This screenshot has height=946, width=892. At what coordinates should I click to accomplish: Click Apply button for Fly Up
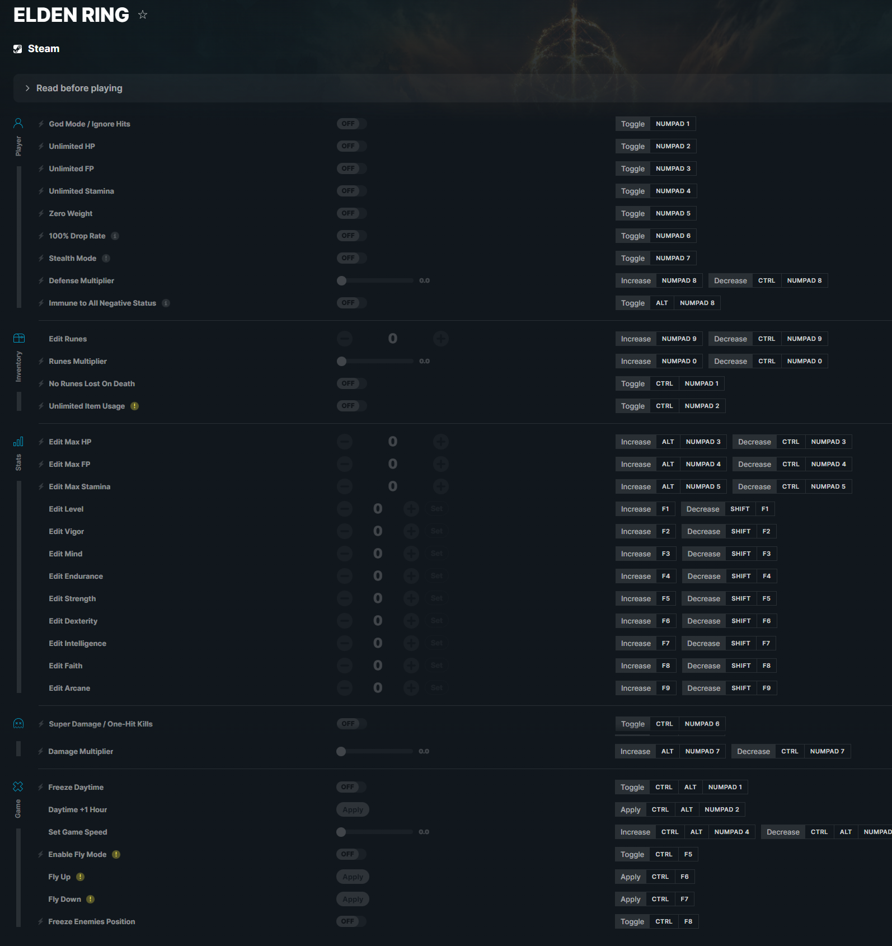pyautogui.click(x=353, y=877)
